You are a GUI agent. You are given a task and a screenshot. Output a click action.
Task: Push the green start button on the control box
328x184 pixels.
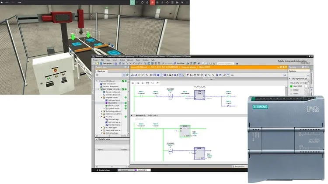(49, 78)
